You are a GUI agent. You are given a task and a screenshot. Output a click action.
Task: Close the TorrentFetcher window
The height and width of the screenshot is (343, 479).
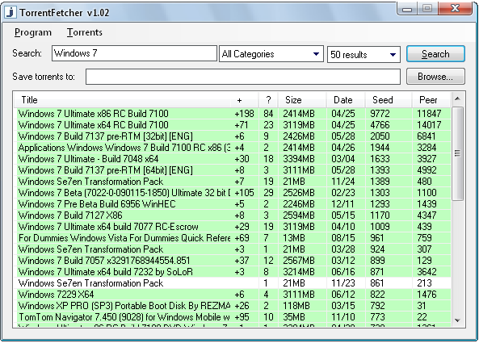pos(456,8)
